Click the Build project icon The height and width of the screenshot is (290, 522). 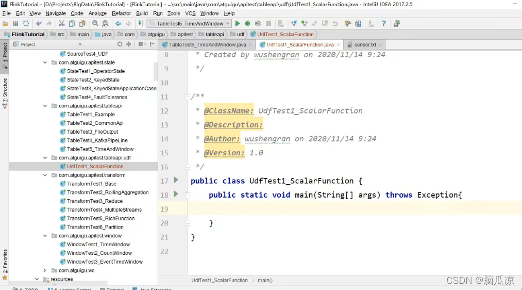[x=142, y=24]
